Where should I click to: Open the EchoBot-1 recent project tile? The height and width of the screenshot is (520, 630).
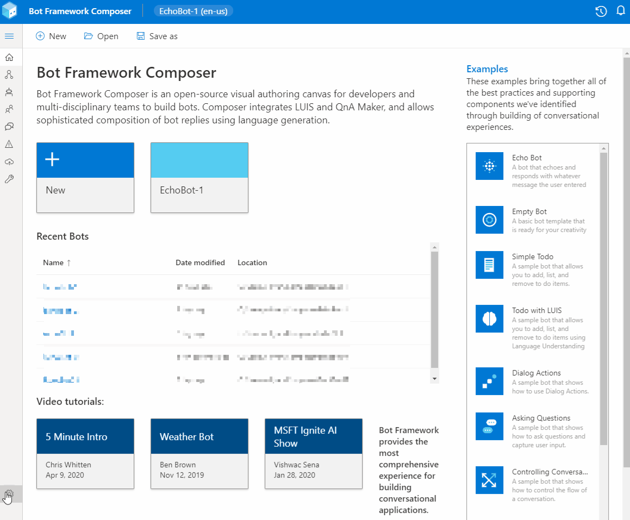pos(199,178)
